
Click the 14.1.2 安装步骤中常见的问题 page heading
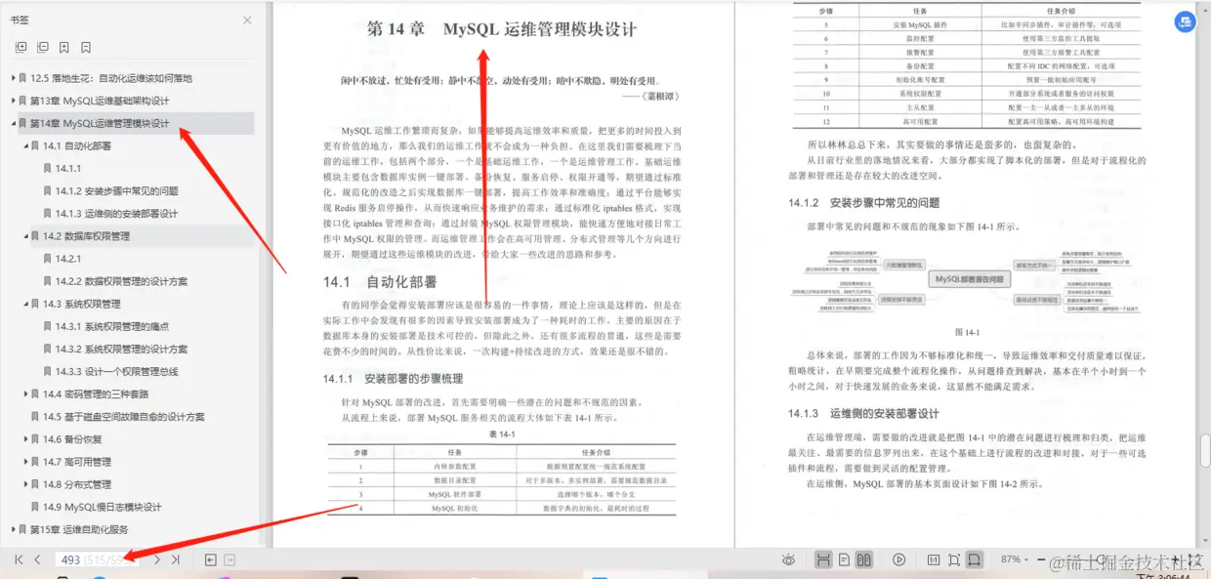[864, 203]
